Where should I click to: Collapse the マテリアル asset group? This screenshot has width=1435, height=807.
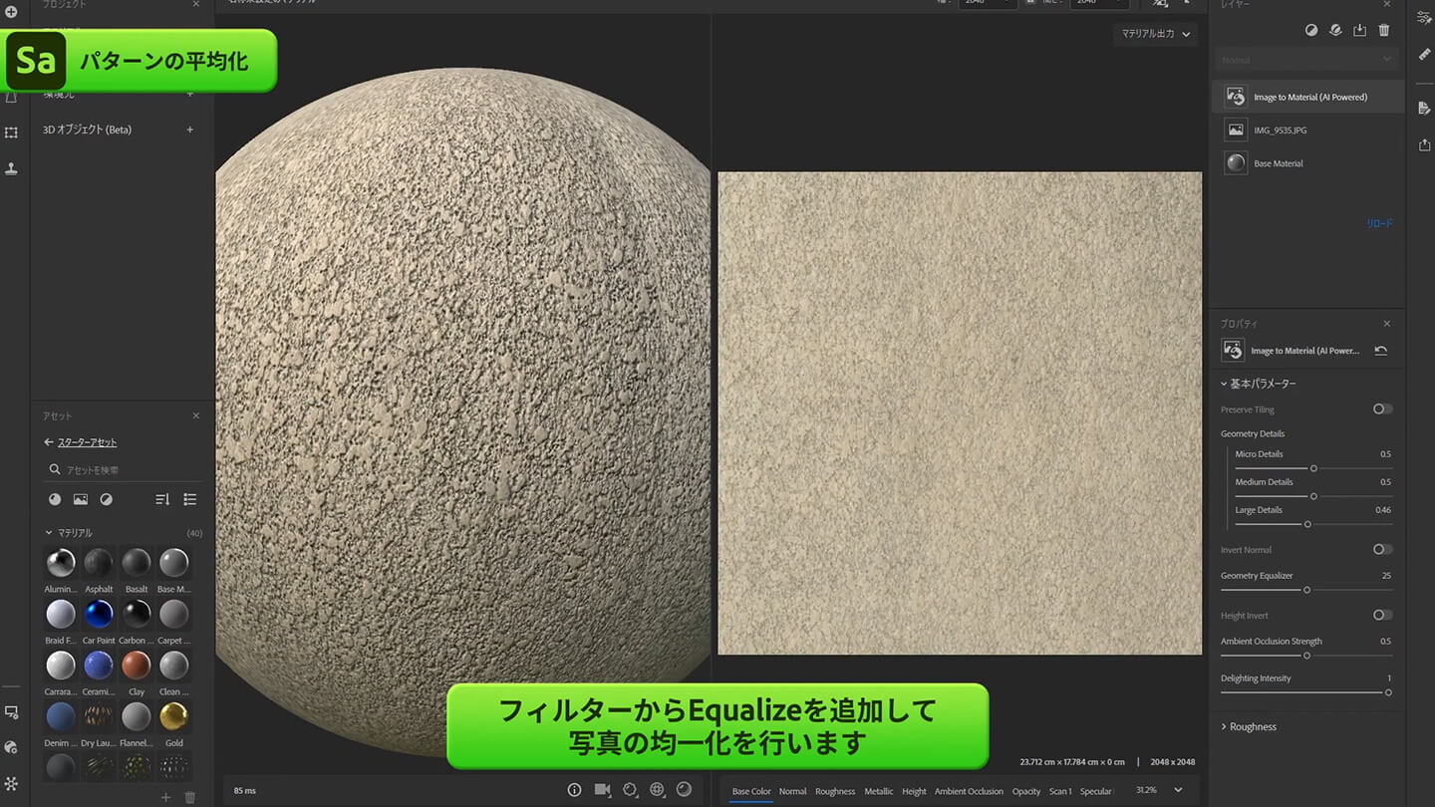(68, 533)
